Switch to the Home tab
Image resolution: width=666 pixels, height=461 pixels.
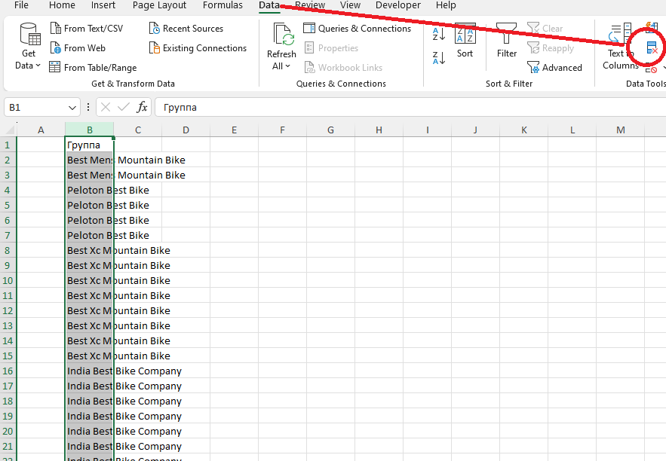(x=62, y=5)
